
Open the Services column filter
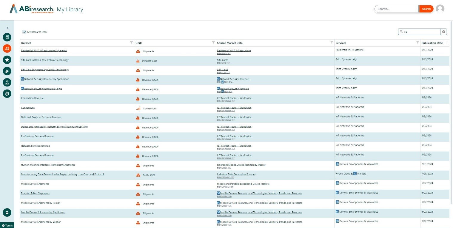point(417,43)
